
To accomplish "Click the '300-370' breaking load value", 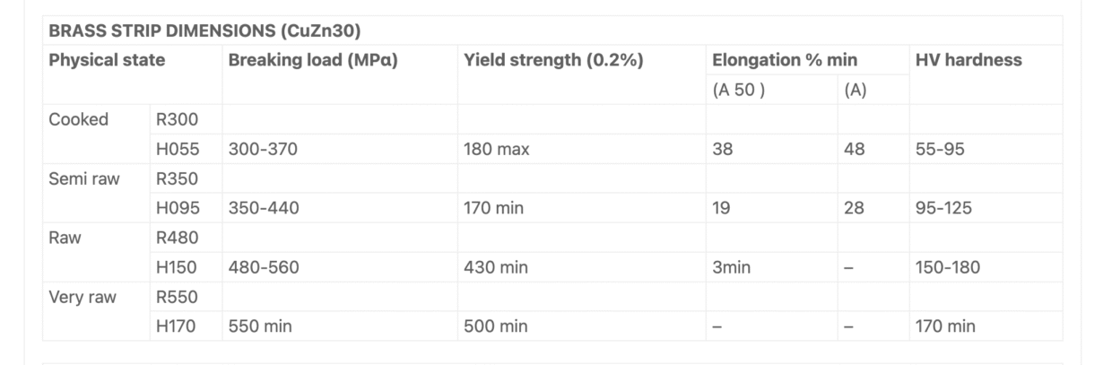I will pyautogui.click(x=263, y=150).
